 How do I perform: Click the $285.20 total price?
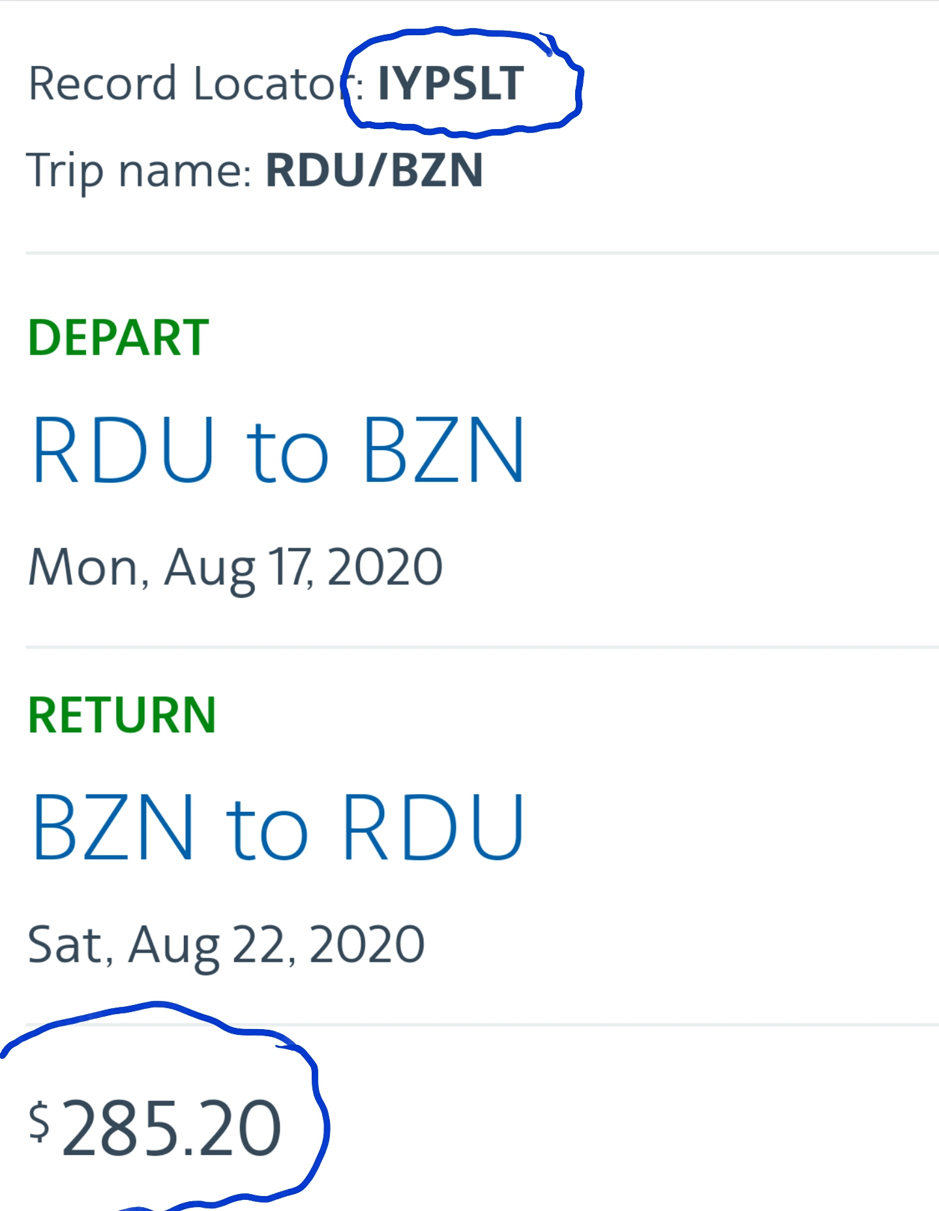(171, 1128)
